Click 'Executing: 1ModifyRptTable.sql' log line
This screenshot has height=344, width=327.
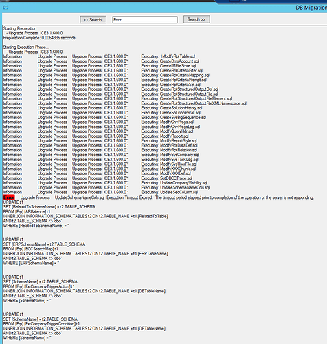(x=168, y=56)
